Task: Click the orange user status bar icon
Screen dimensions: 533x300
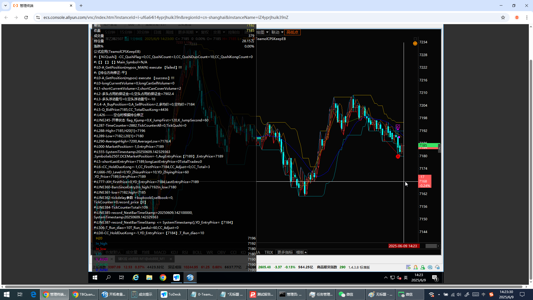Action: click(416, 267)
